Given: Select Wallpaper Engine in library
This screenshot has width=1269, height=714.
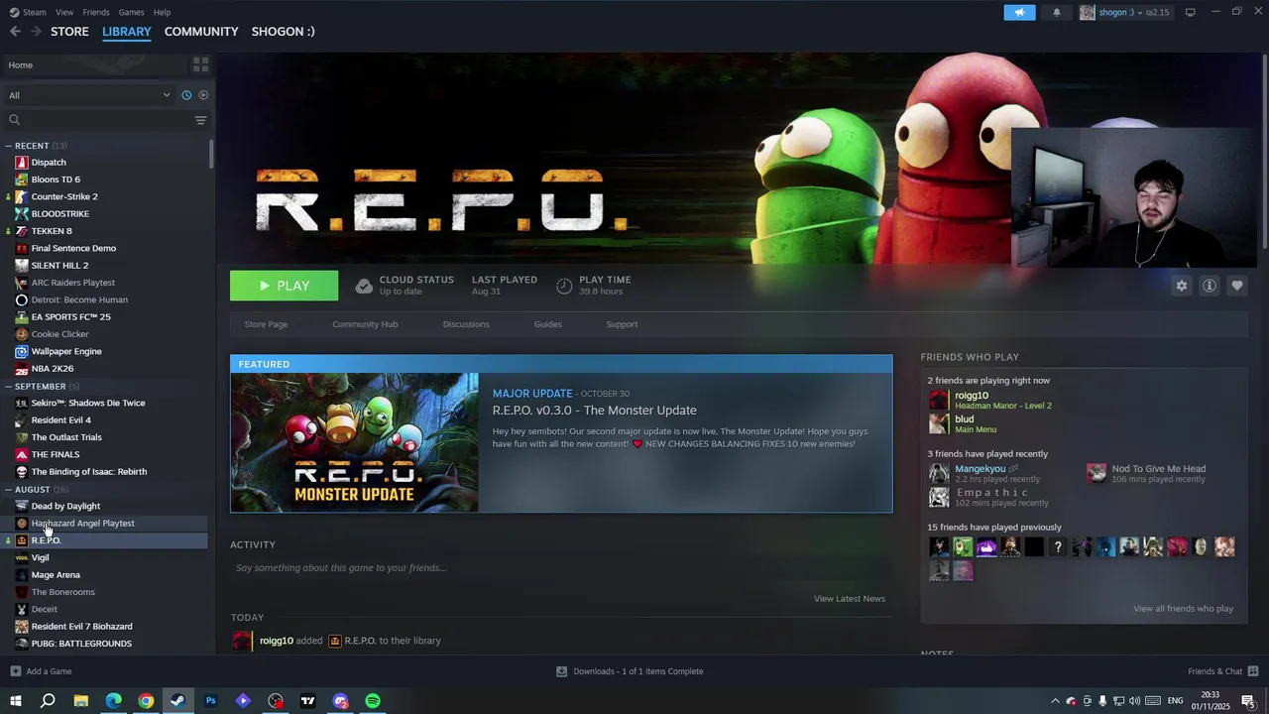Looking at the screenshot, I should point(66,351).
